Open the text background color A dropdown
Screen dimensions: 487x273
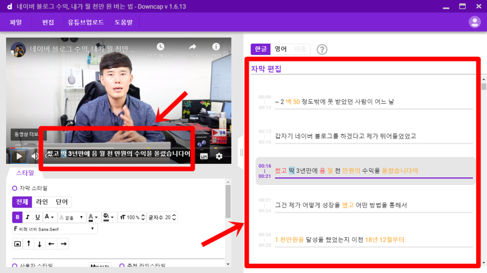(93, 218)
